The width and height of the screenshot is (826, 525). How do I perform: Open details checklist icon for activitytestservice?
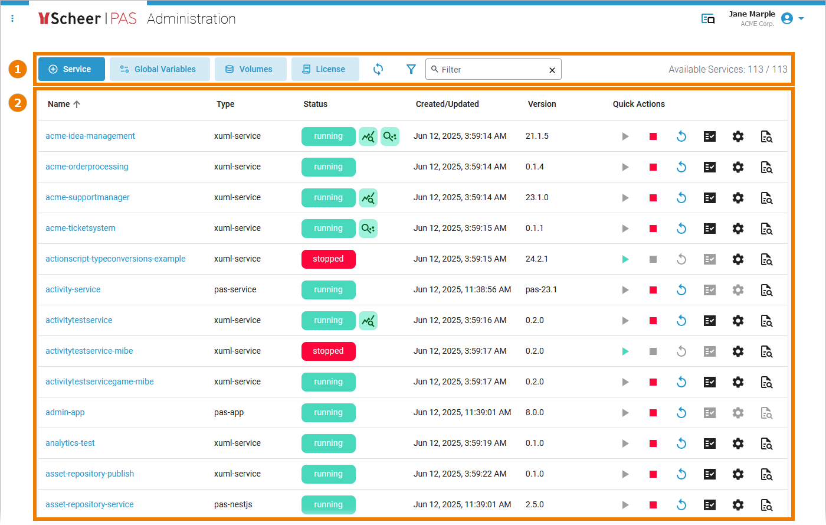[710, 321]
